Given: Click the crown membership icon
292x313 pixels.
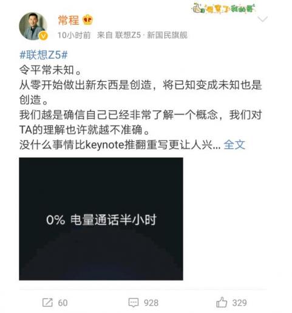Looking at the screenshot, I should click(x=88, y=20).
